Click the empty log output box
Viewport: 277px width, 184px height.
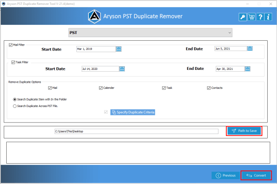coord(138,153)
